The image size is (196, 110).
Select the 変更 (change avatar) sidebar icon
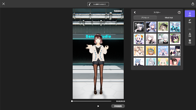(x=190, y=14)
